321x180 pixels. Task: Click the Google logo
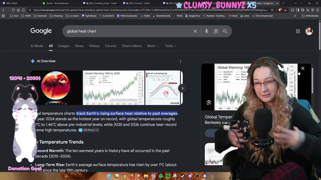(41, 31)
